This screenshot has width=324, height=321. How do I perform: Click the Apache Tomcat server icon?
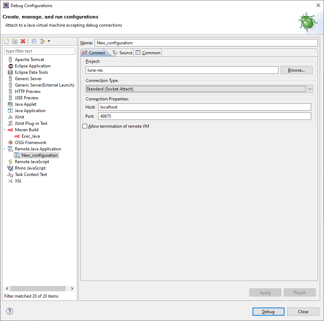pos(10,60)
